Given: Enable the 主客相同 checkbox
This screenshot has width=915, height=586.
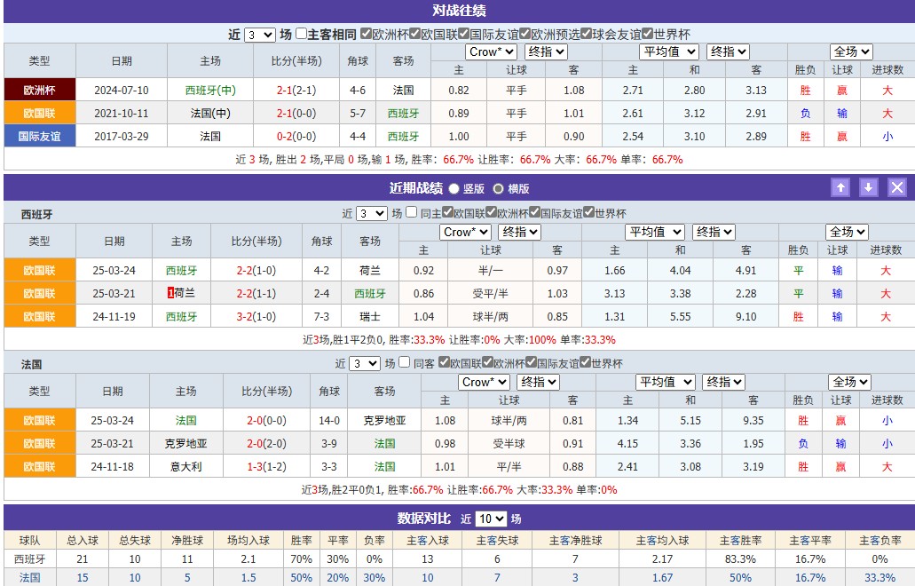Looking at the screenshot, I should [302, 35].
